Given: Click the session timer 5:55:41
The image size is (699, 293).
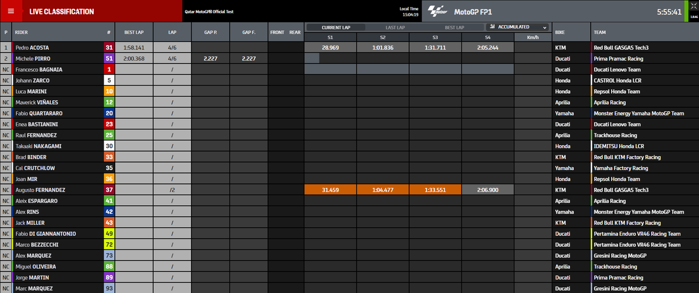Looking at the screenshot, I should [x=669, y=12].
